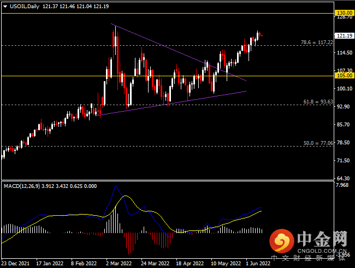Viewport: 355px width, 268px height.
Task: Select the upper purple descending trendline
Action: pos(179,52)
